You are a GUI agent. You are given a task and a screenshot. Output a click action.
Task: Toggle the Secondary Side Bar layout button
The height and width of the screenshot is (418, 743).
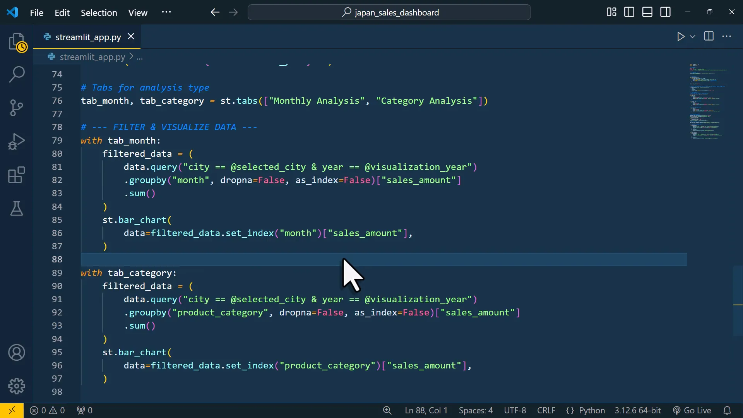(666, 12)
